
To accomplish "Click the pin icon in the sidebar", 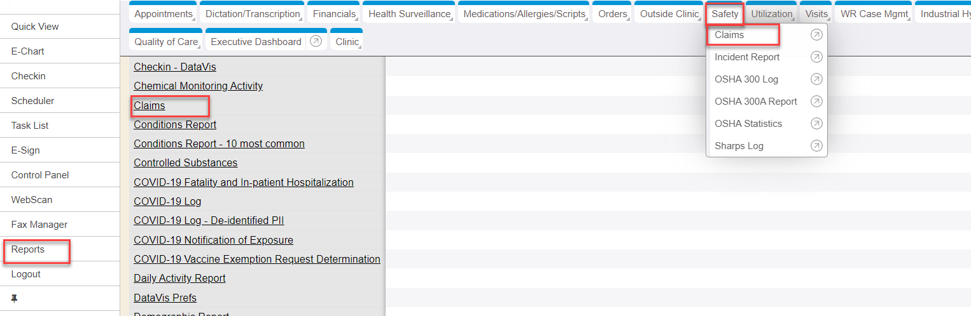I will [x=15, y=299].
